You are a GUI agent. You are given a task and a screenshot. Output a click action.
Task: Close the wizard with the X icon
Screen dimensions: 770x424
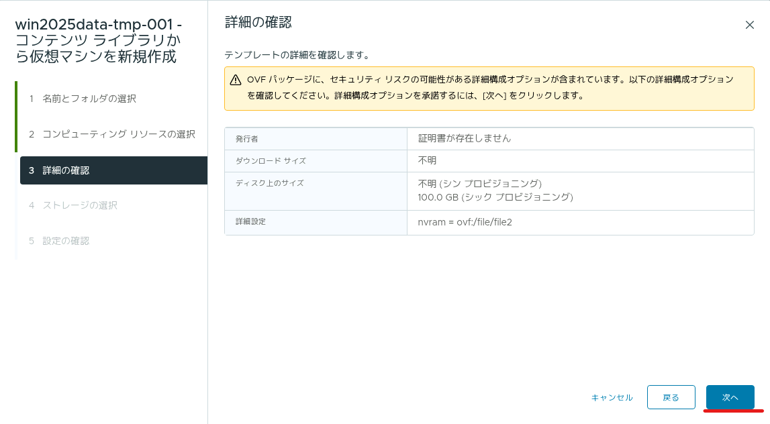(749, 25)
